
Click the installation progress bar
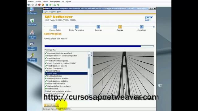pyautogui.click(x=99, y=46)
